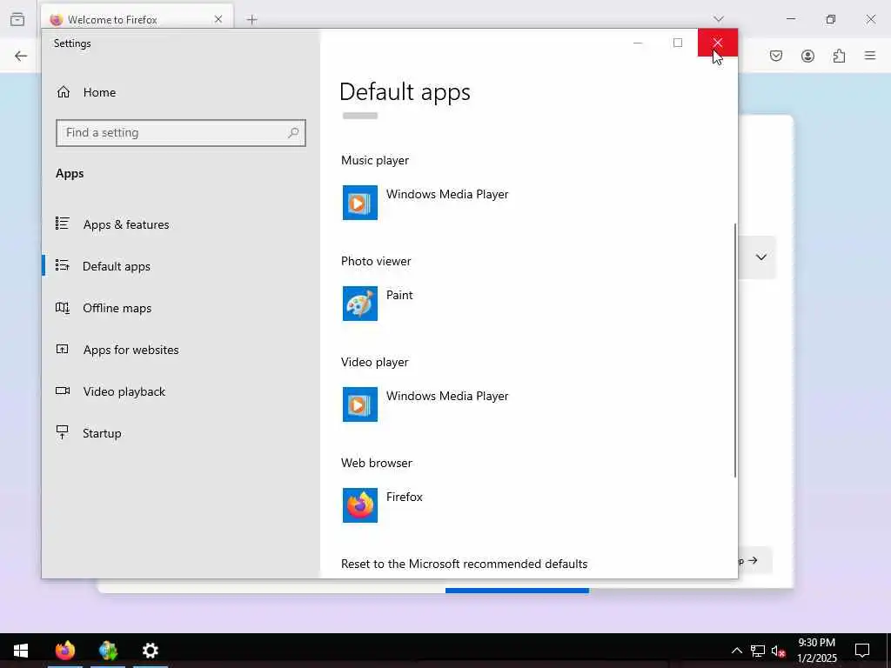The width and height of the screenshot is (891, 668).
Task: Click the Apps for websites icon
Action: [x=63, y=349]
